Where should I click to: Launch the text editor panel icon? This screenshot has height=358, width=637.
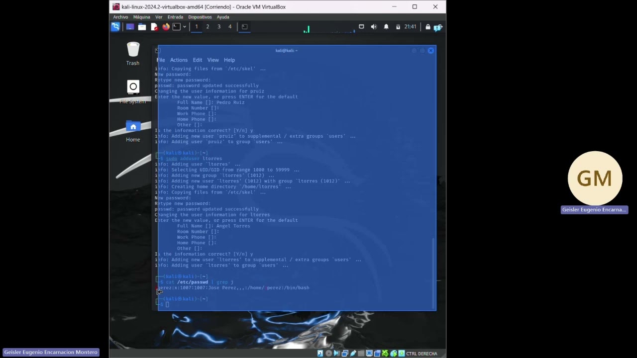(x=154, y=27)
